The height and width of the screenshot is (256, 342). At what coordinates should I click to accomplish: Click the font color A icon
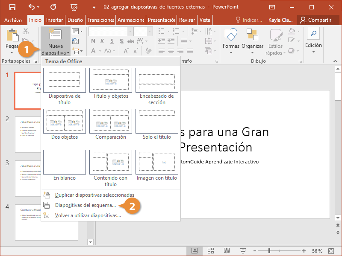pyautogui.click(x=93, y=51)
